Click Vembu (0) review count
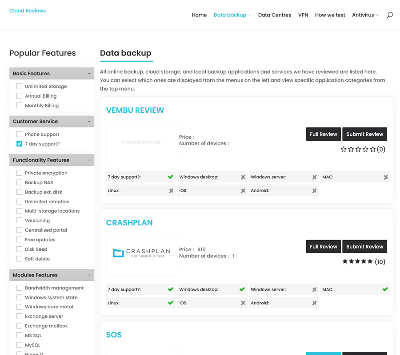The image size is (400, 355). (x=381, y=149)
